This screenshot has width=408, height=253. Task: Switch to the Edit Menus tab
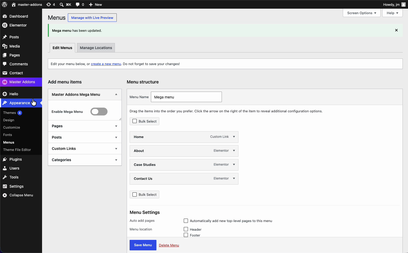point(62,48)
